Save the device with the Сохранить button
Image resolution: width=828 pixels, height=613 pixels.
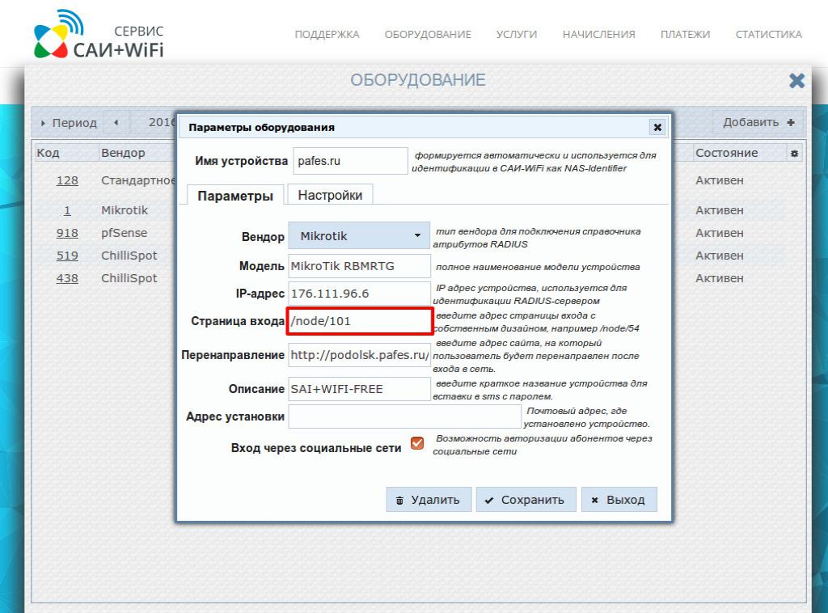(x=526, y=499)
